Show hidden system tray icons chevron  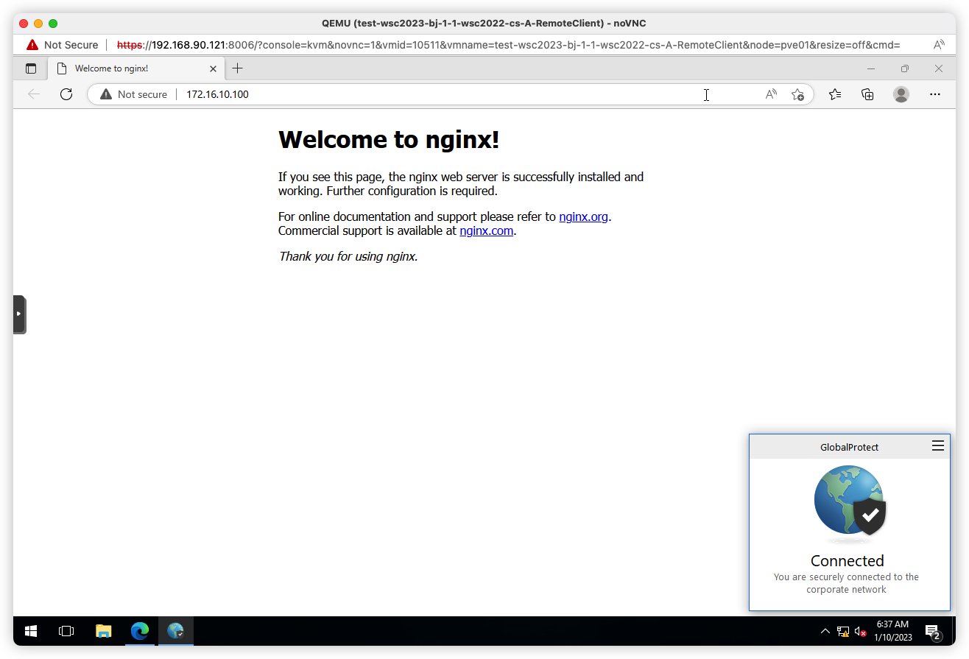[825, 631]
